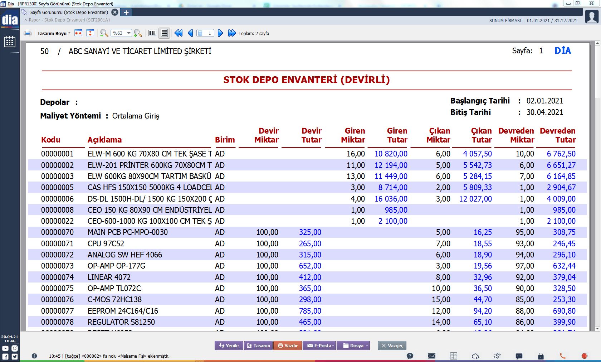Image resolution: width=601 pixels, height=362 pixels.
Task: Toggle single page column view
Action: (152, 33)
